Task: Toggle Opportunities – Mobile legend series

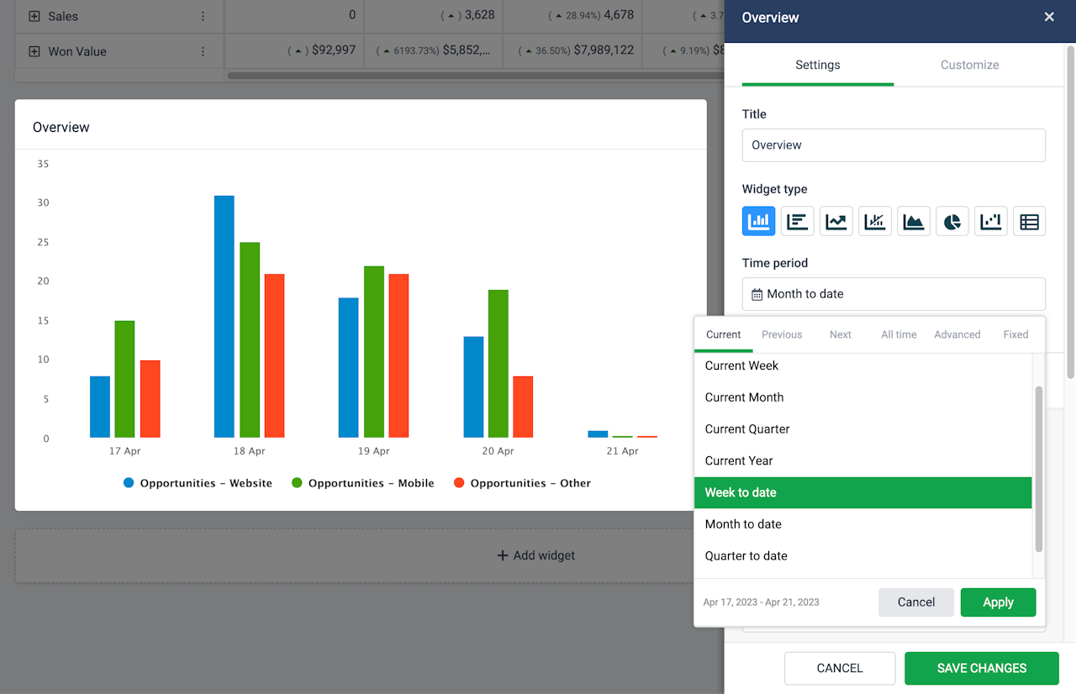Action: tap(363, 483)
